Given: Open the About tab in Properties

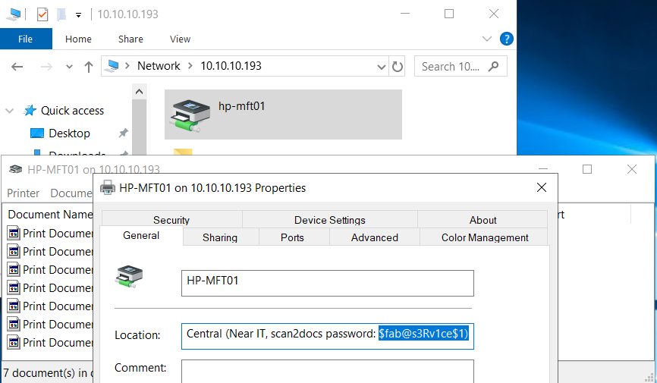Looking at the screenshot, I should 483,220.
